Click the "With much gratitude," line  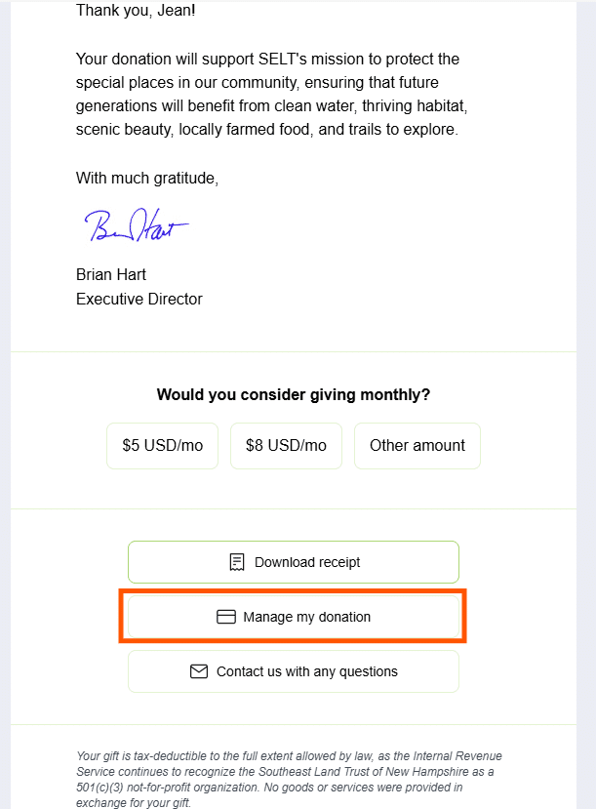click(x=147, y=179)
